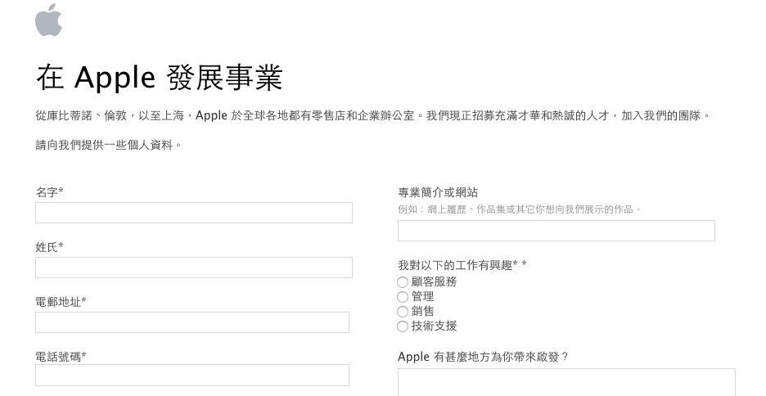Click into the 姓氏 input box
The width and height of the screenshot is (766, 396).
tap(194, 268)
